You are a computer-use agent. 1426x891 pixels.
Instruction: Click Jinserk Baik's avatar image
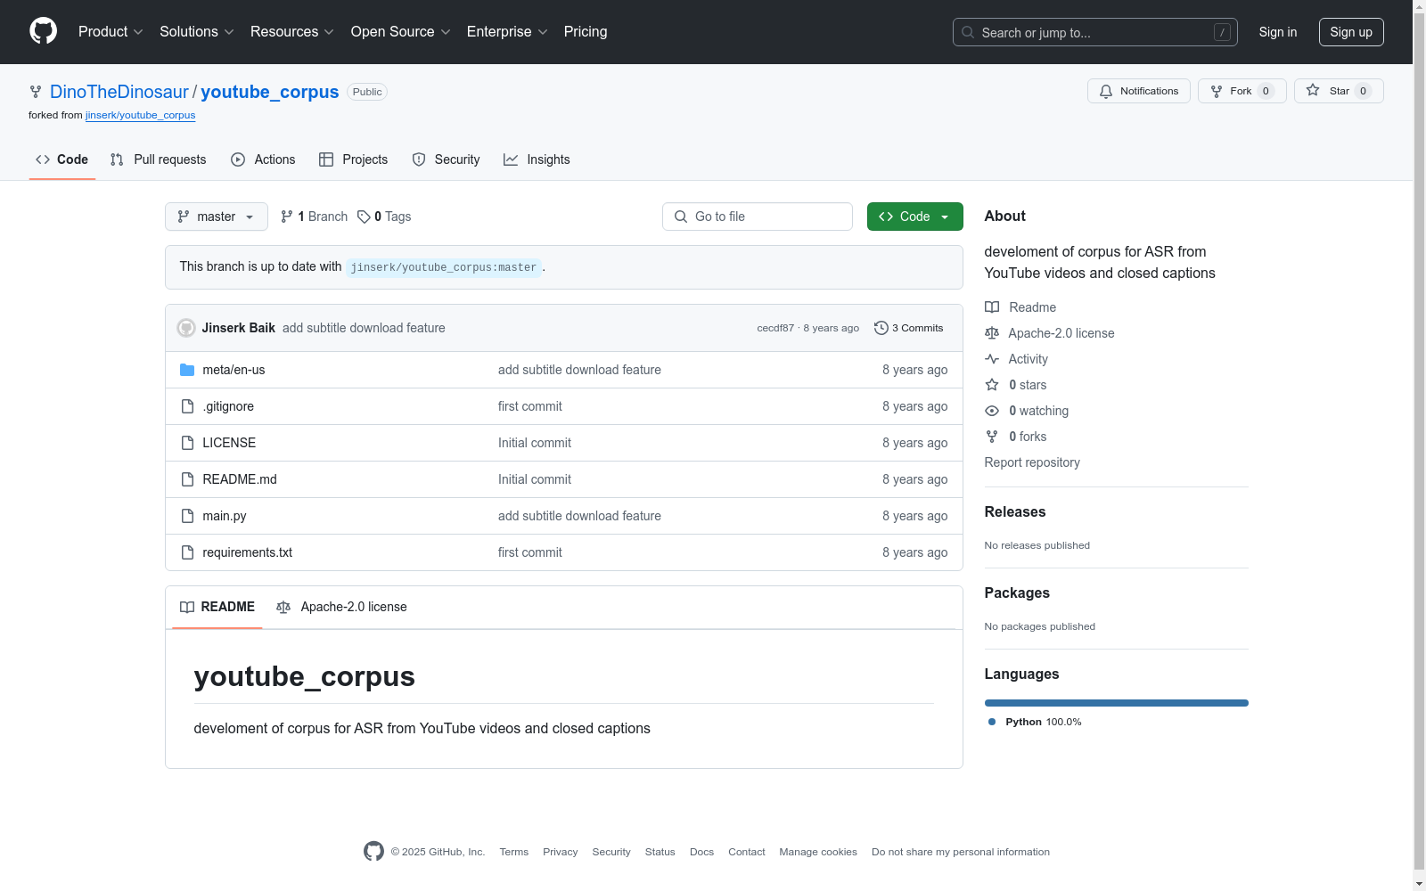[186, 328]
